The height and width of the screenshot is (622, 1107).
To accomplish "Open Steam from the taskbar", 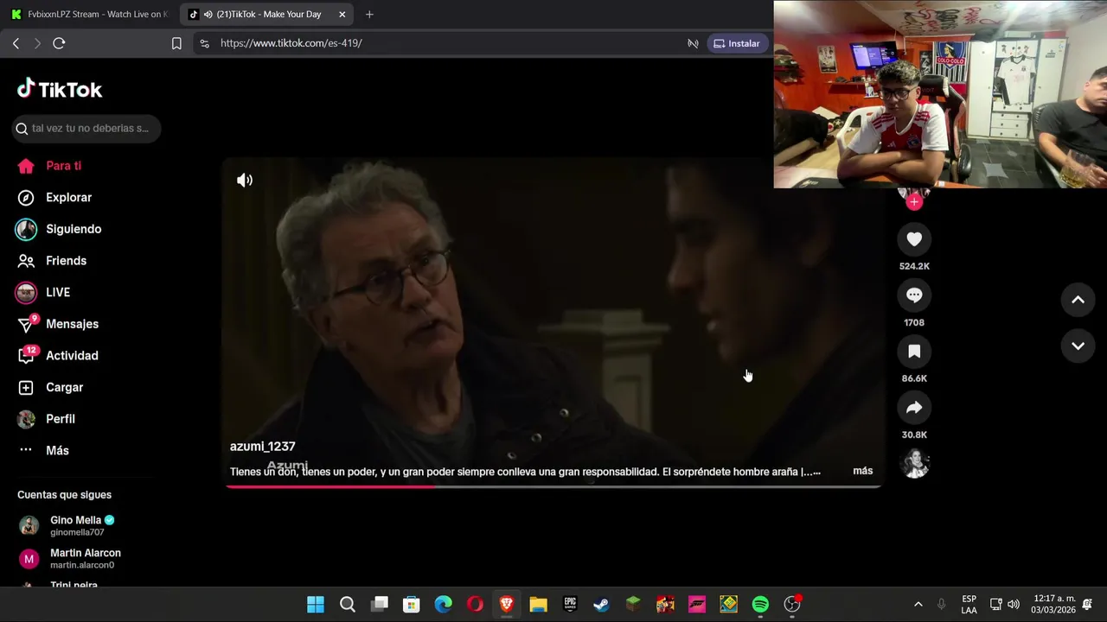I will (602, 605).
